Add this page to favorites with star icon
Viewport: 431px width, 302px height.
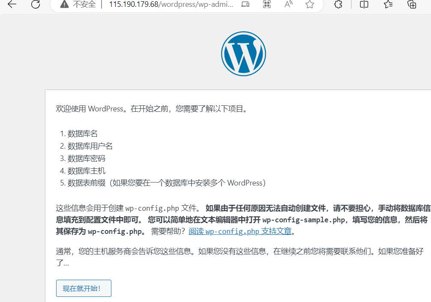310,5
